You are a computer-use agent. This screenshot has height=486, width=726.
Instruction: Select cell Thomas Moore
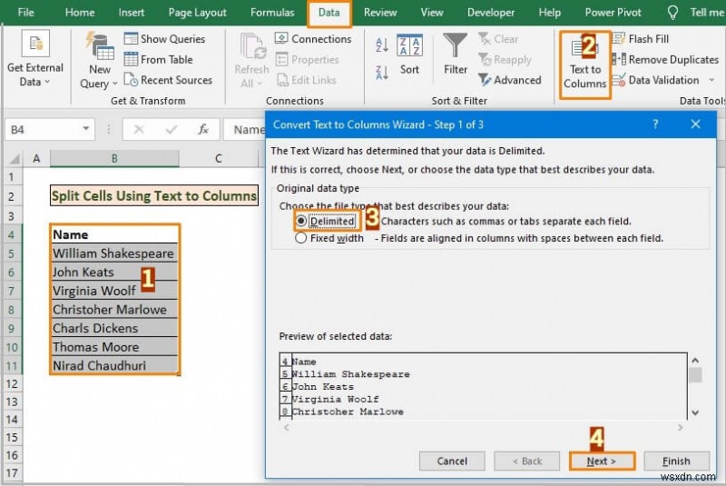click(x=114, y=347)
